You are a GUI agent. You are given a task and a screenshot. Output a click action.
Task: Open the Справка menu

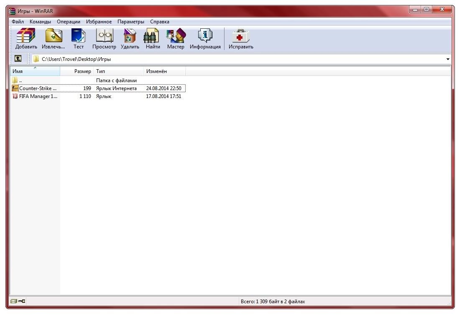coord(159,21)
